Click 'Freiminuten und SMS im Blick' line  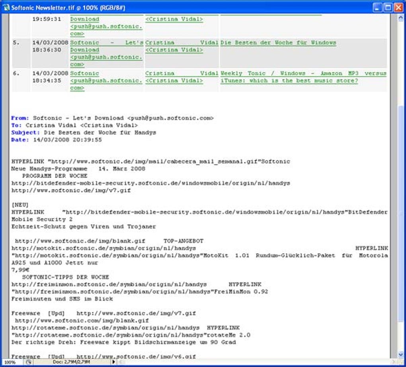pos(62,299)
